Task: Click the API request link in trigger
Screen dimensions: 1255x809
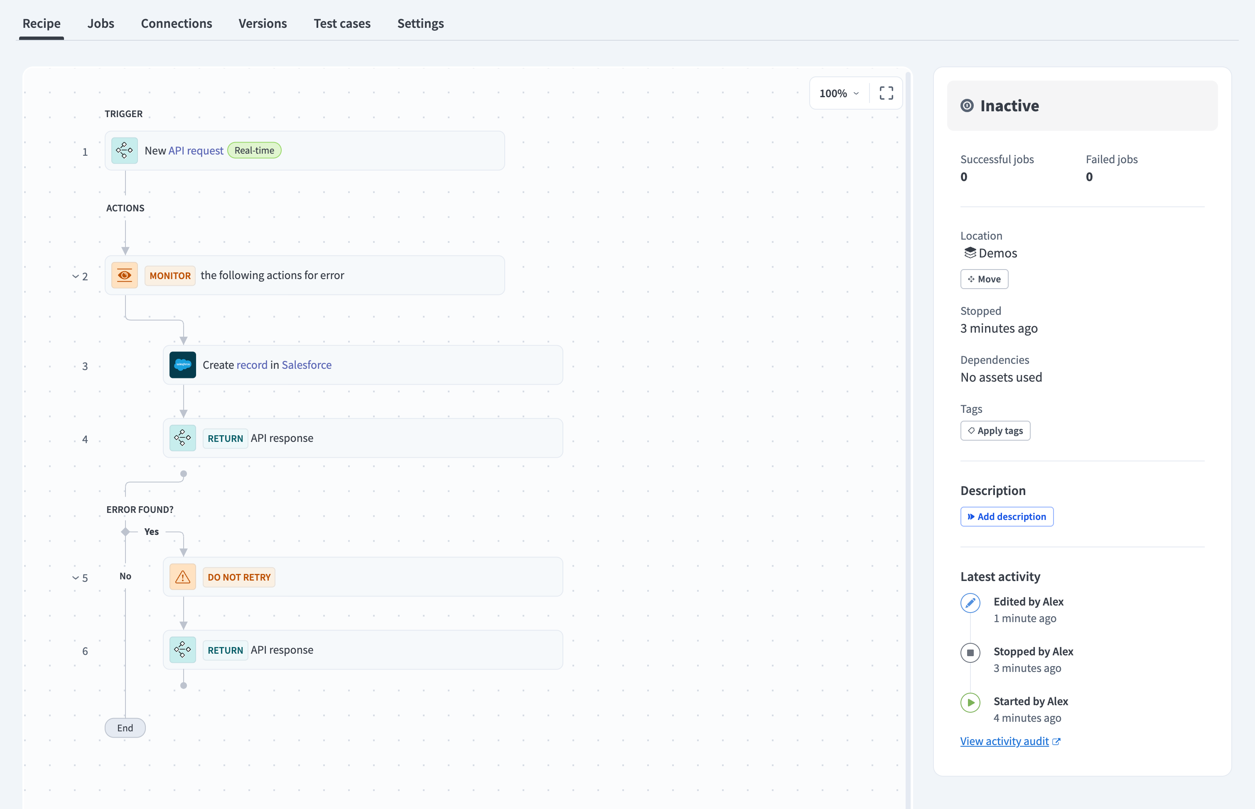Action: pyautogui.click(x=196, y=151)
